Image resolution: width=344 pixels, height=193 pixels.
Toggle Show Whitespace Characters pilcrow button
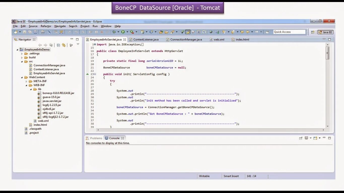(204, 32)
